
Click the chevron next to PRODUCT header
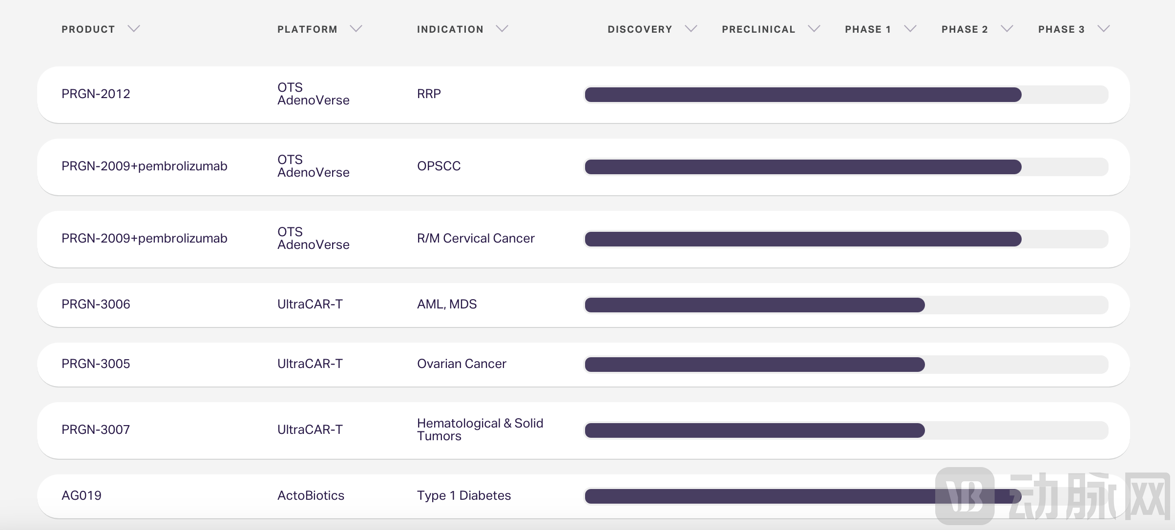134,29
